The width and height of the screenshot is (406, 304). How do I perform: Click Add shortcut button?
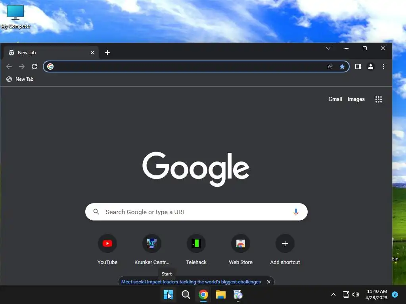click(285, 250)
